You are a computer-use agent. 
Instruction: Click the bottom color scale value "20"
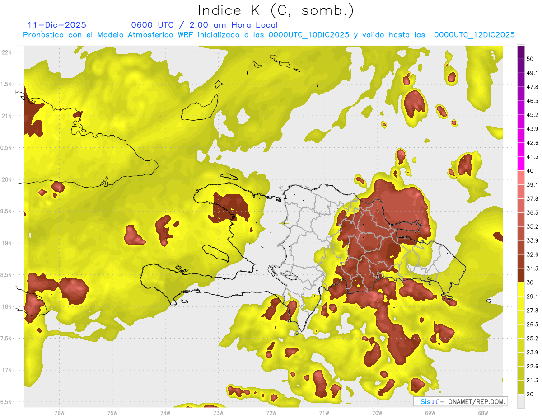tap(530, 394)
